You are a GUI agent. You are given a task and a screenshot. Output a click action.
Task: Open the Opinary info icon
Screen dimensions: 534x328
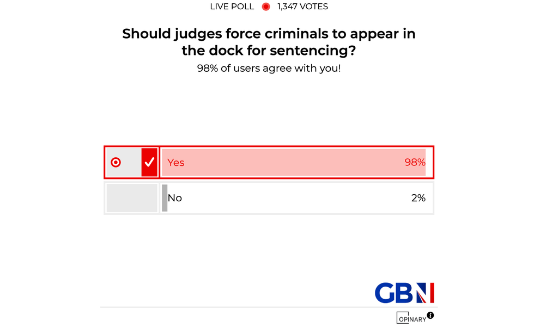pos(430,315)
